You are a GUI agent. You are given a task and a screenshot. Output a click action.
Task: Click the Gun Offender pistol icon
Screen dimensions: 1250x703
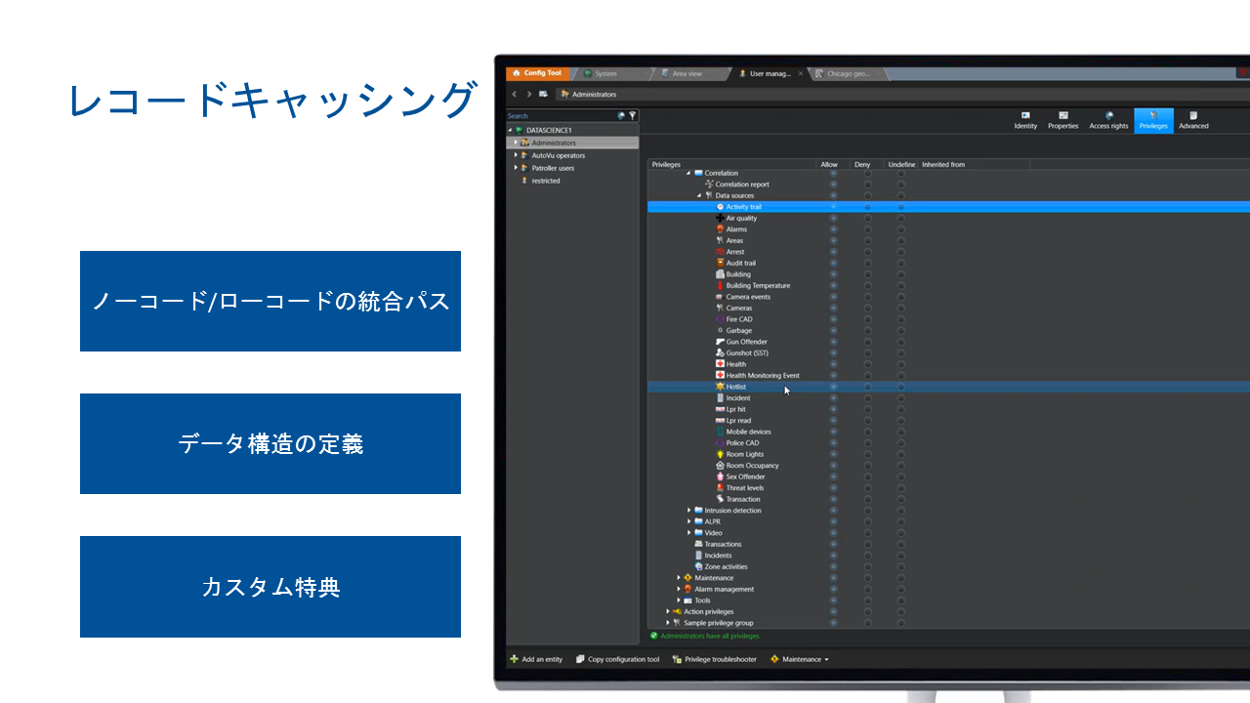coord(720,342)
